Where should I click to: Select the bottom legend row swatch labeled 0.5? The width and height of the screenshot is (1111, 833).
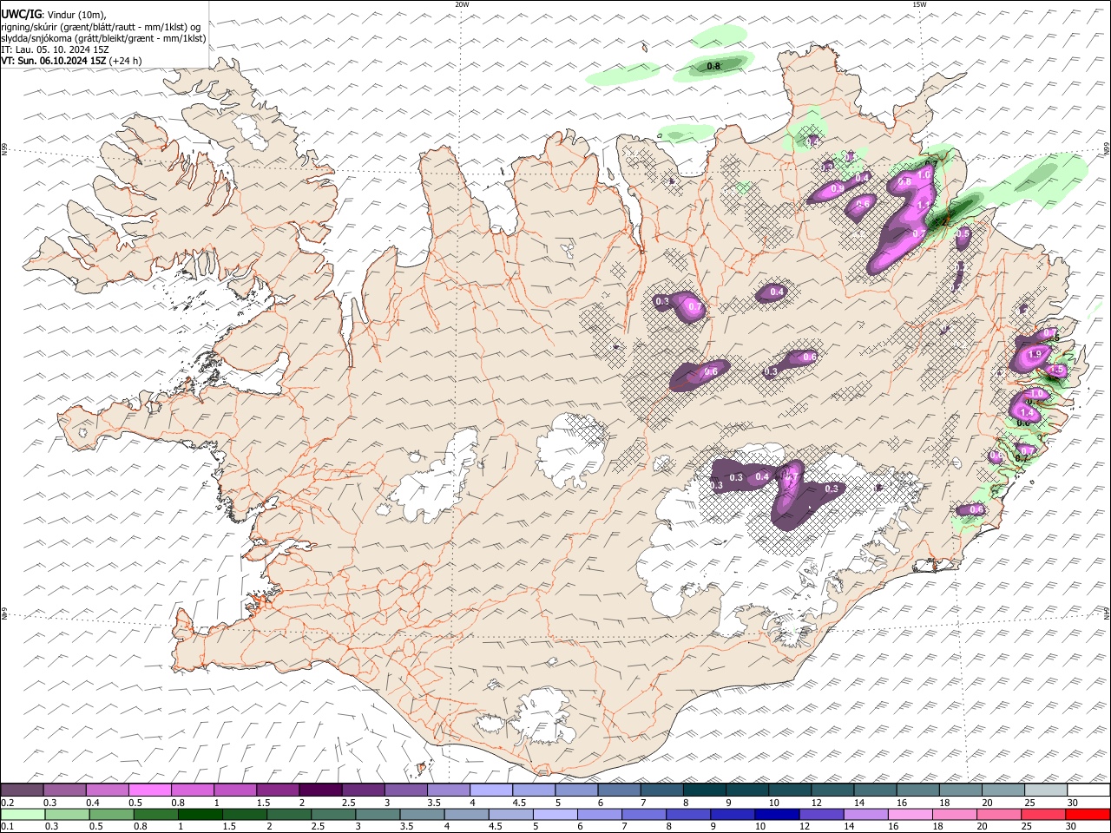point(111,815)
